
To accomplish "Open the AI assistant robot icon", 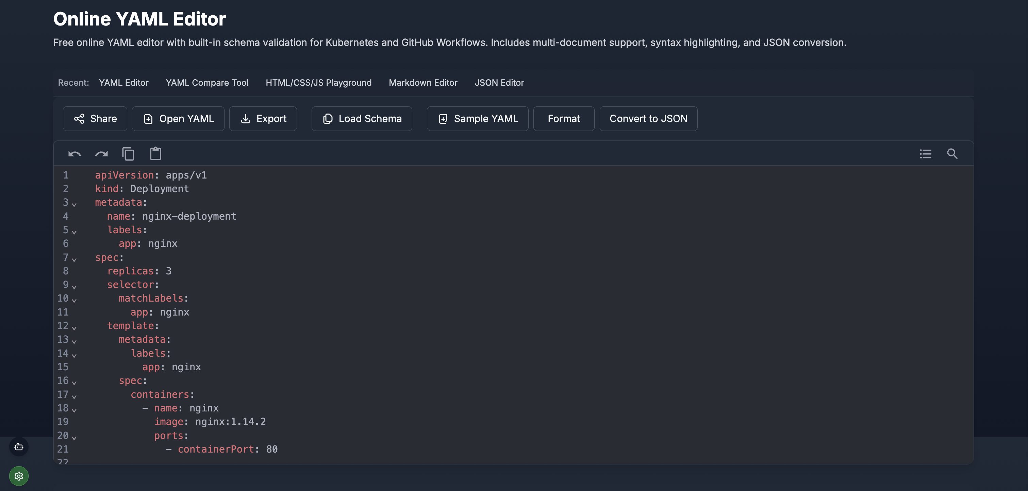I will (x=18, y=447).
